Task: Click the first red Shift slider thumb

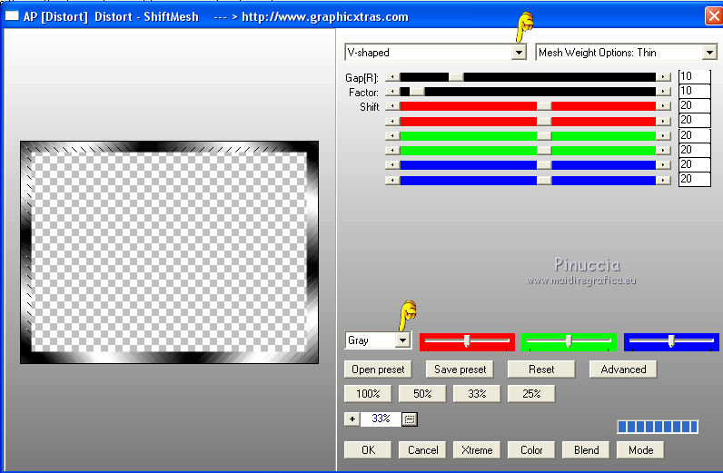Action: coord(544,106)
